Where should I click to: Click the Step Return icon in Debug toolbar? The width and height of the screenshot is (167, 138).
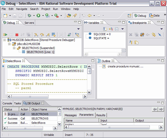point(48,35)
